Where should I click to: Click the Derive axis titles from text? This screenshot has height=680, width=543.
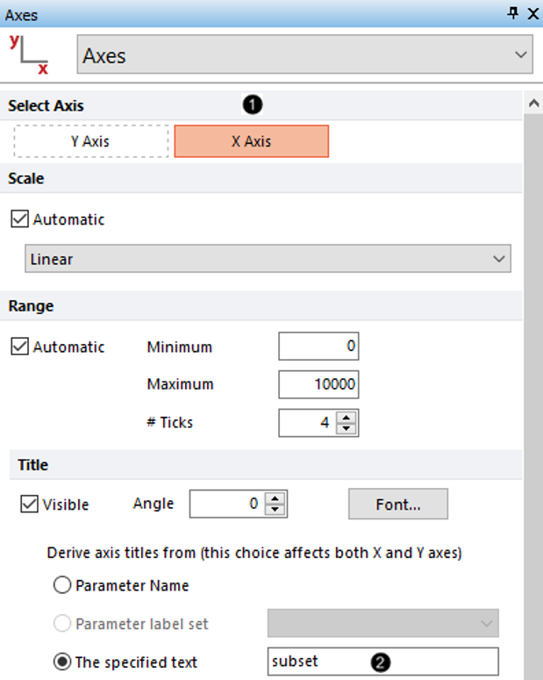pyautogui.click(x=254, y=553)
